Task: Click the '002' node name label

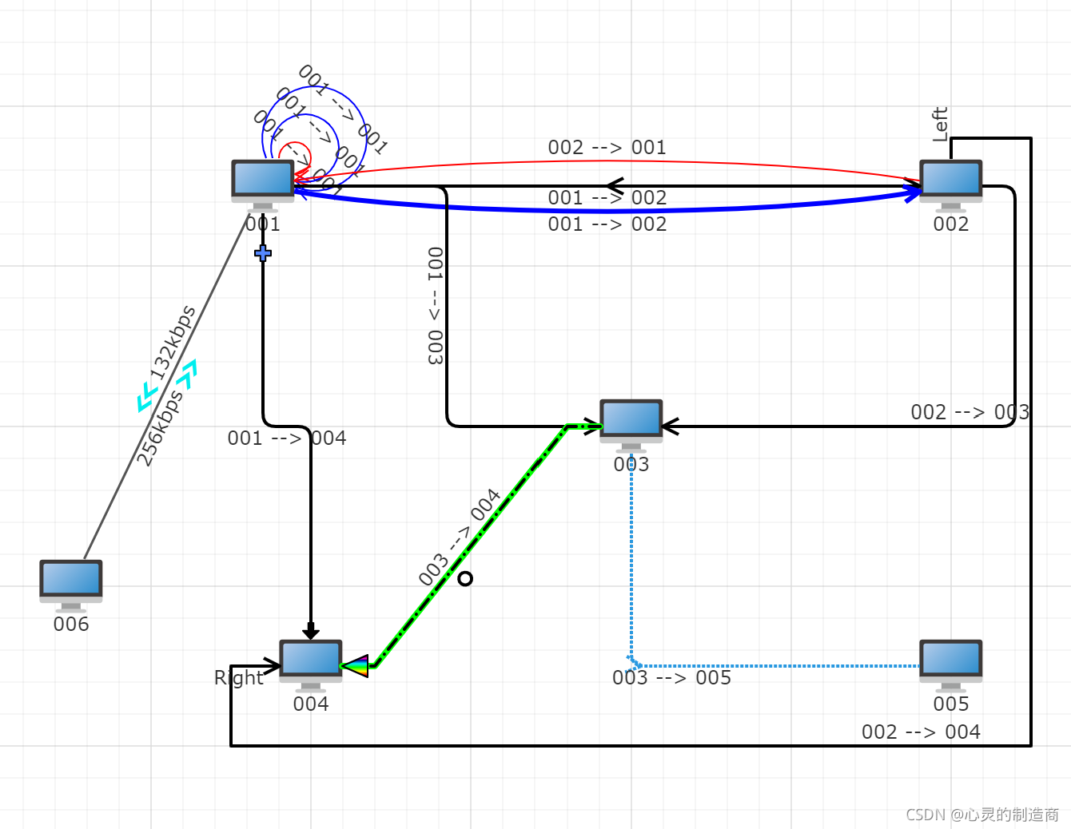Action: 951,224
